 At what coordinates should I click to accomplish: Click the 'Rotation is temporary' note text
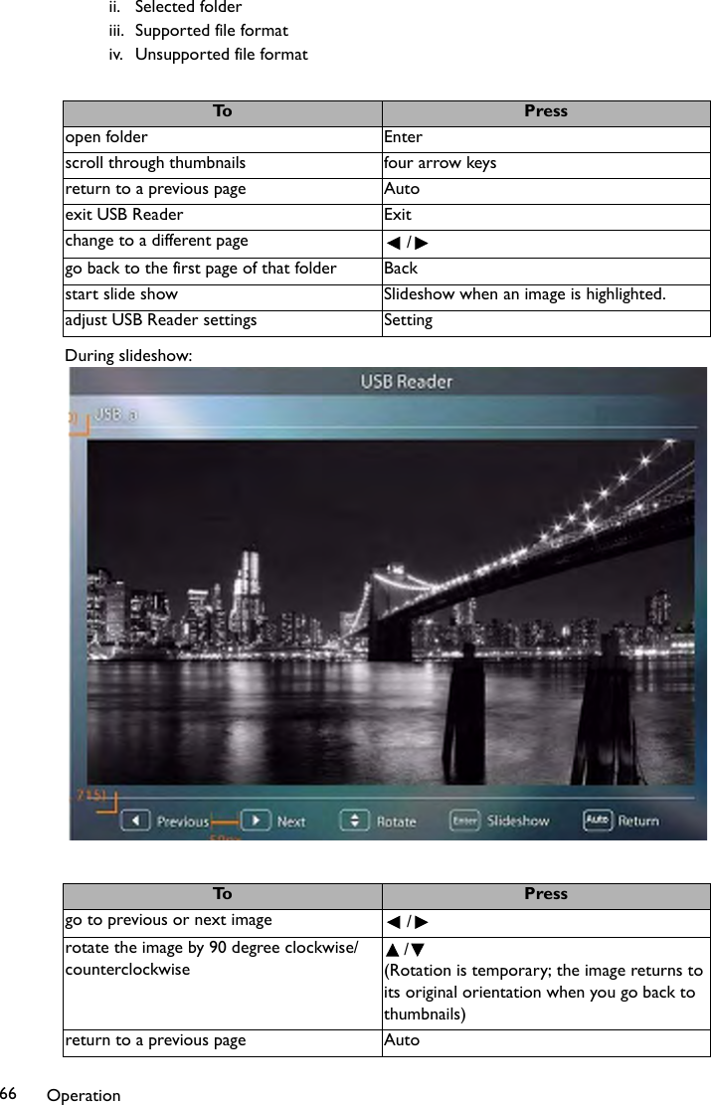[543, 993]
